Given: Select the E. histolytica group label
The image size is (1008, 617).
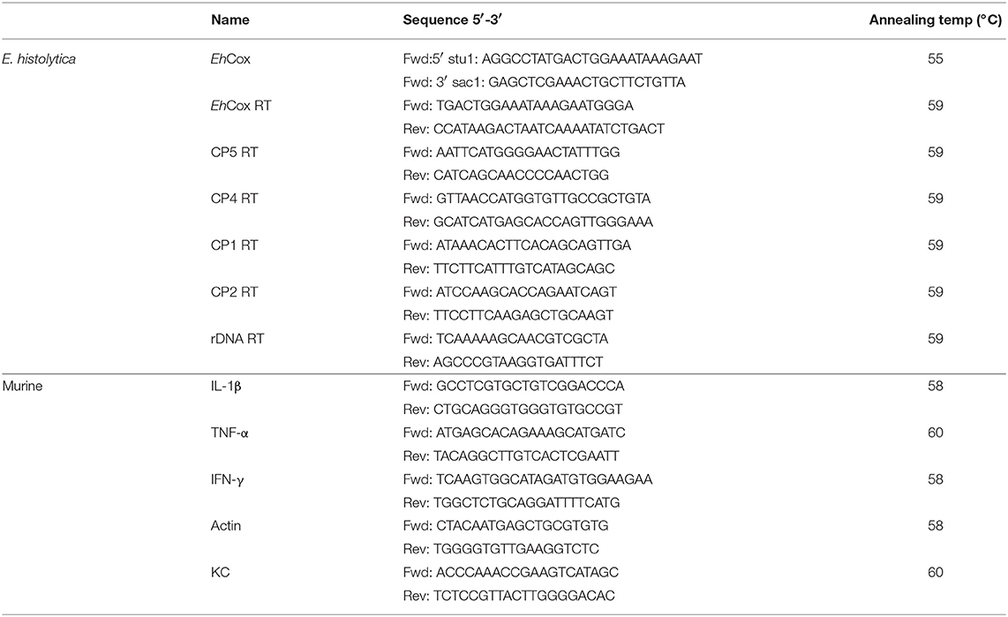Looking at the screenshot, I should (39, 59).
